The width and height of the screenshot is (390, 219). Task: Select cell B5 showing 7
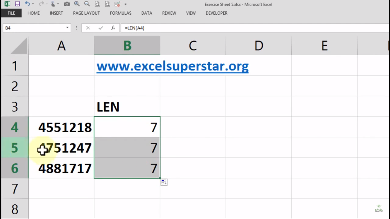click(x=127, y=148)
